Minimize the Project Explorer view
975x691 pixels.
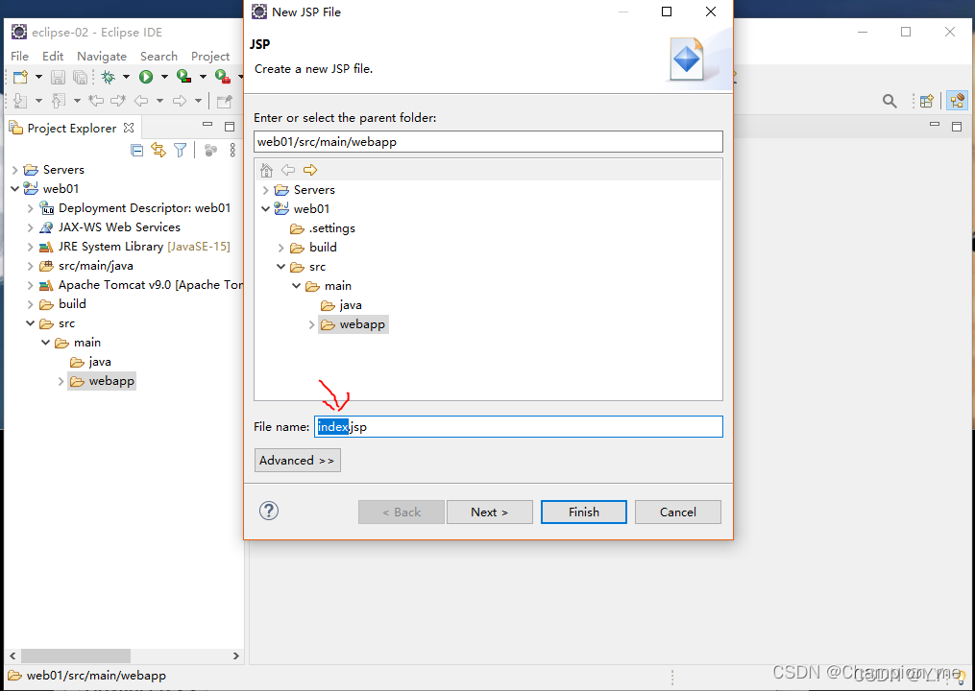coord(207,124)
